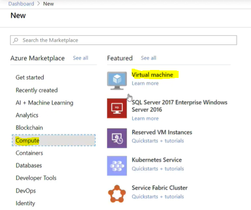
Task: Open See all beside Azure Marketplace
Action: (80, 58)
